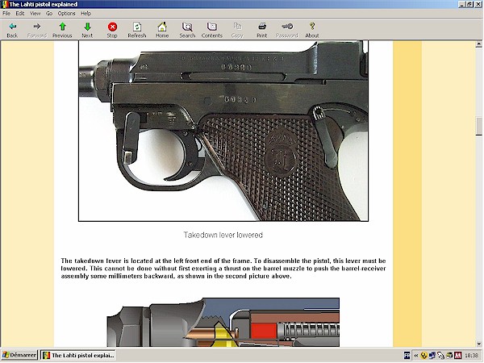
Task: Open the Help menu
Action: [x=86, y=13]
